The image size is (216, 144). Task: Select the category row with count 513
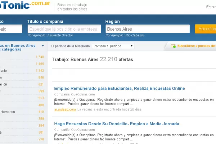22,98
